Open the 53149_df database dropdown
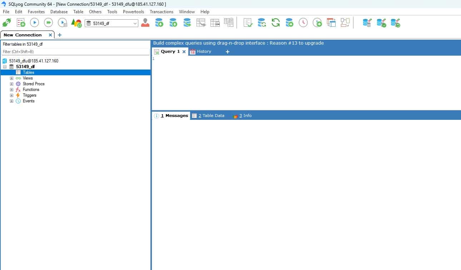The height and width of the screenshot is (270, 461). [x=135, y=22]
